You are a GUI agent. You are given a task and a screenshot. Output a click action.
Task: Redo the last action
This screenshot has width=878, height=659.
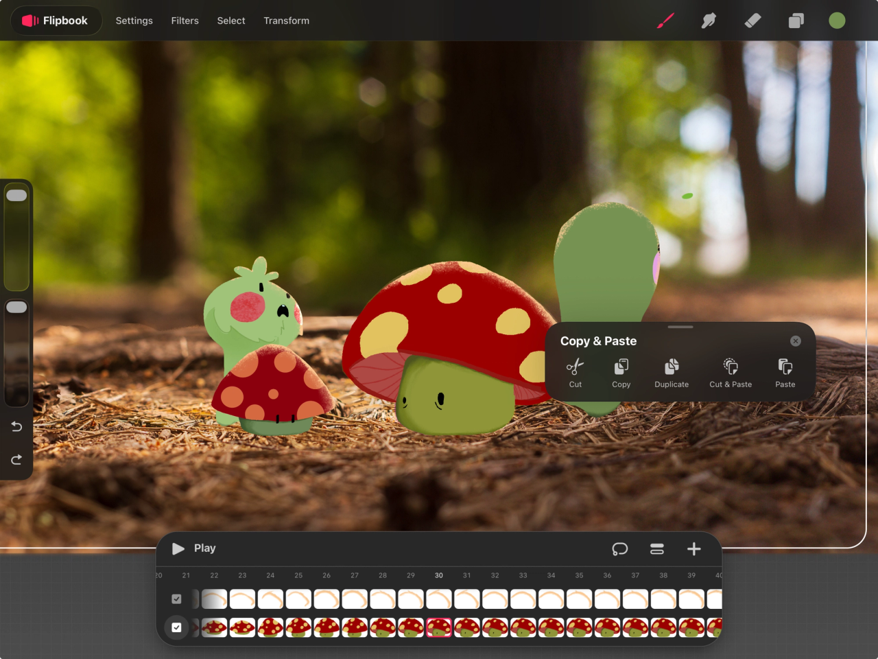(x=16, y=460)
